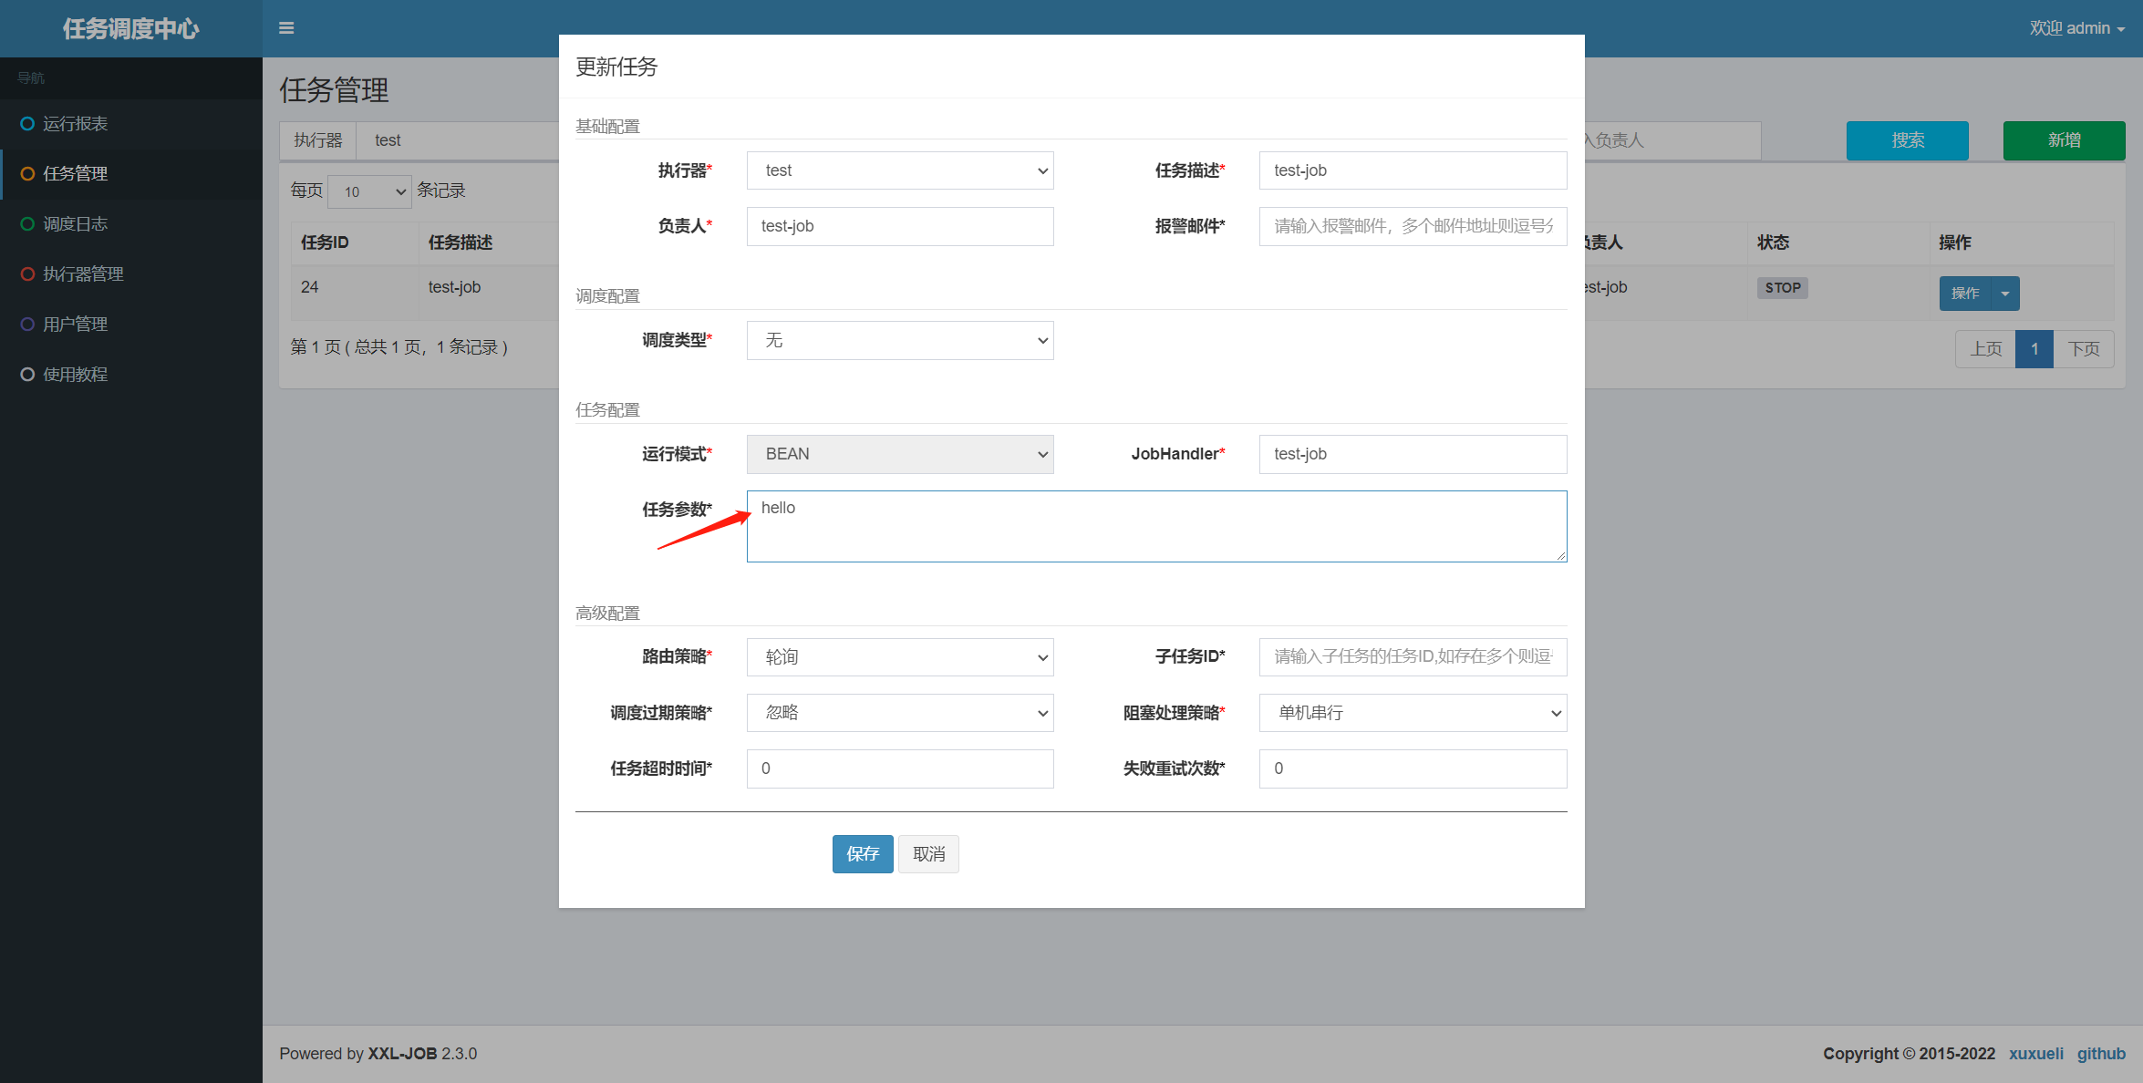View 使用教程 from the sidebar
Screen dimensions: 2143x1083
click(x=75, y=374)
